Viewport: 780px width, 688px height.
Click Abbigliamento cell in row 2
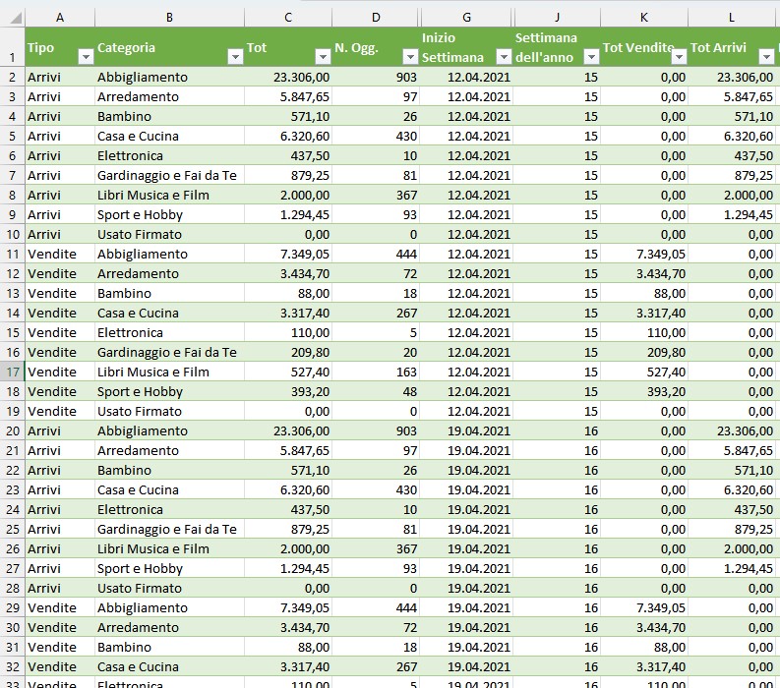point(169,77)
